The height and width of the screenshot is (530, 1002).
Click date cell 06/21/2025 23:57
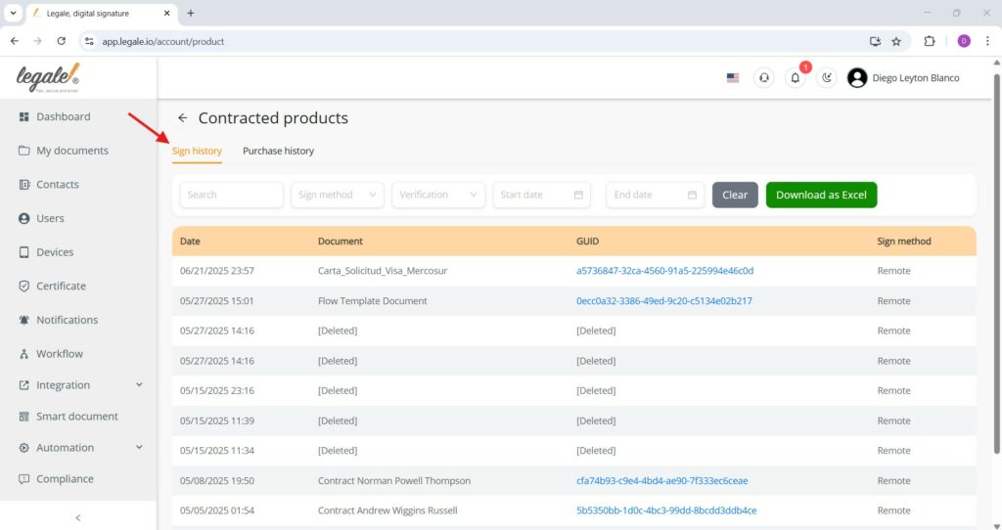click(x=216, y=271)
